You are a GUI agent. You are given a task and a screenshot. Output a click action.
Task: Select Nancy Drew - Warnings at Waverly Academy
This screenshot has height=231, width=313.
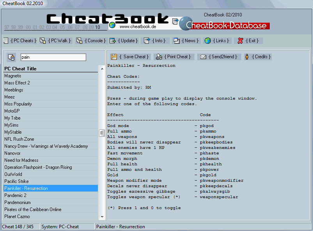(51, 146)
